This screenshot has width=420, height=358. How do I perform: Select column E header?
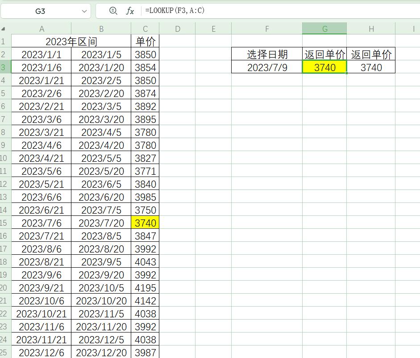[x=213, y=29]
